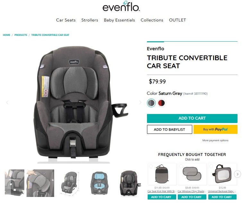The height and width of the screenshot is (204, 242).
Task: Buy with PayPal
Action: tap(215, 129)
